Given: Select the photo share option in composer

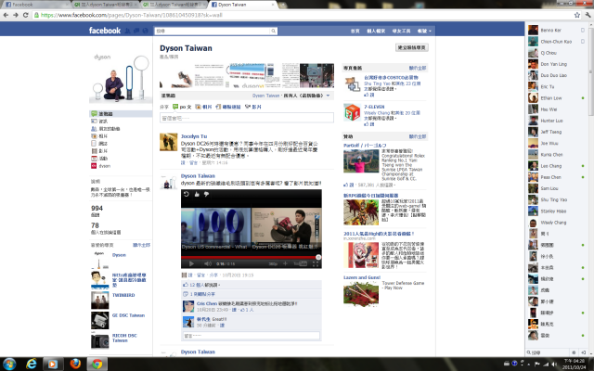Looking at the screenshot, I should pyautogui.click(x=203, y=107).
